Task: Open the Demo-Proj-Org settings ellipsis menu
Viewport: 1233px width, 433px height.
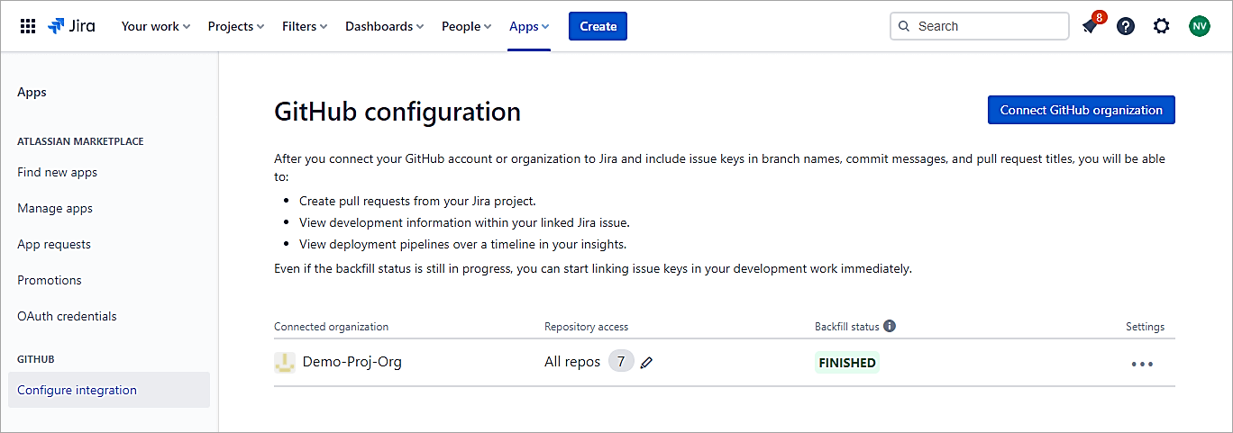Action: [x=1142, y=365]
